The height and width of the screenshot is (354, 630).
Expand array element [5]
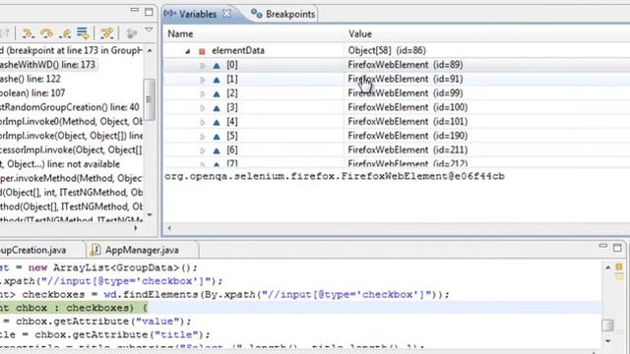click(203, 137)
